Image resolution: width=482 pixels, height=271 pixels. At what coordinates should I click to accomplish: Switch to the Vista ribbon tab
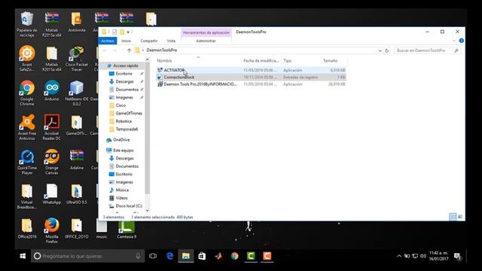point(171,41)
